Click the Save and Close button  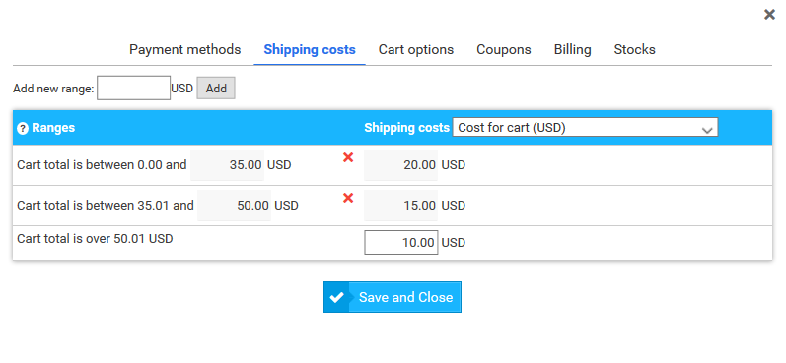393,297
